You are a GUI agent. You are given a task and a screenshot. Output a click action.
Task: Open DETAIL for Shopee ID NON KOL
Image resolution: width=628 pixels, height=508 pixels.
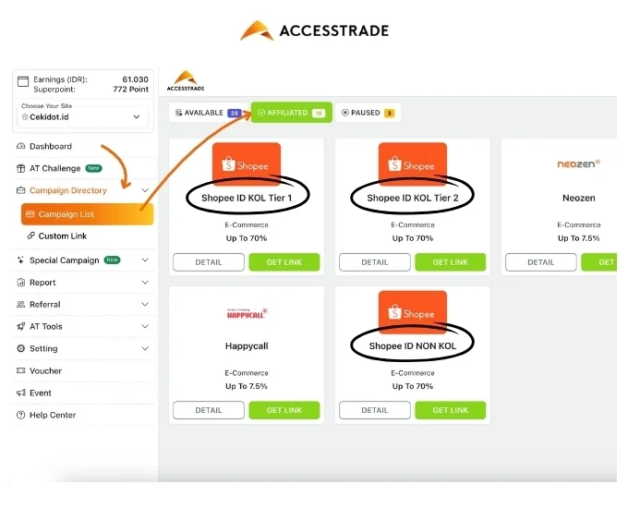click(x=374, y=410)
